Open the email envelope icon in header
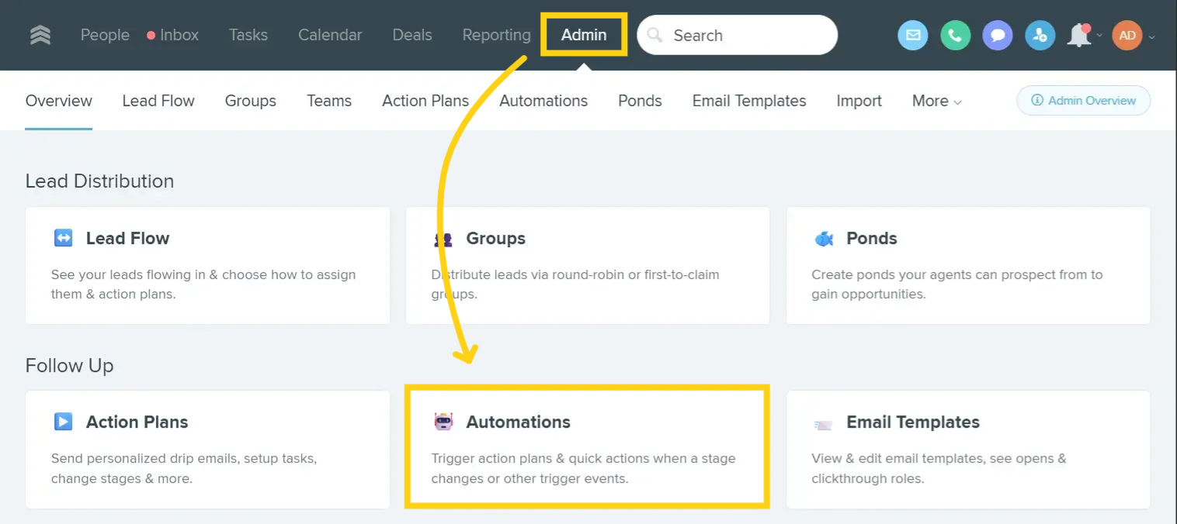This screenshot has height=524, width=1177. [x=912, y=36]
